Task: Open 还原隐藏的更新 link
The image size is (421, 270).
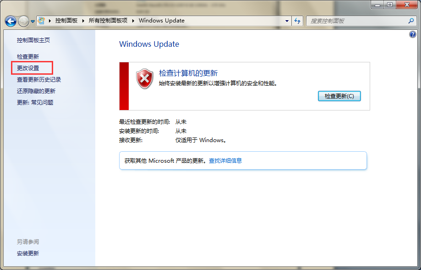Action: point(36,91)
